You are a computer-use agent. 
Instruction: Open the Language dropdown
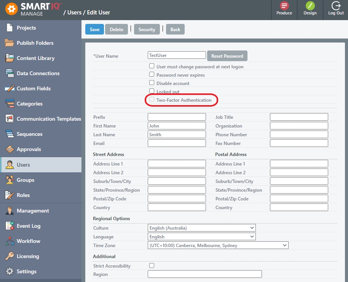(x=201, y=237)
